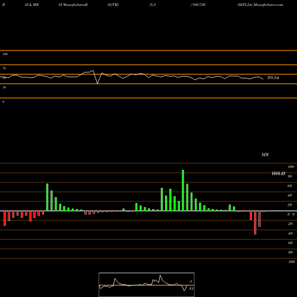This screenshot has width=297, height=297.
Task: Click the MR right-axis label 60
Action: pyautogui.click(x=290, y=186)
